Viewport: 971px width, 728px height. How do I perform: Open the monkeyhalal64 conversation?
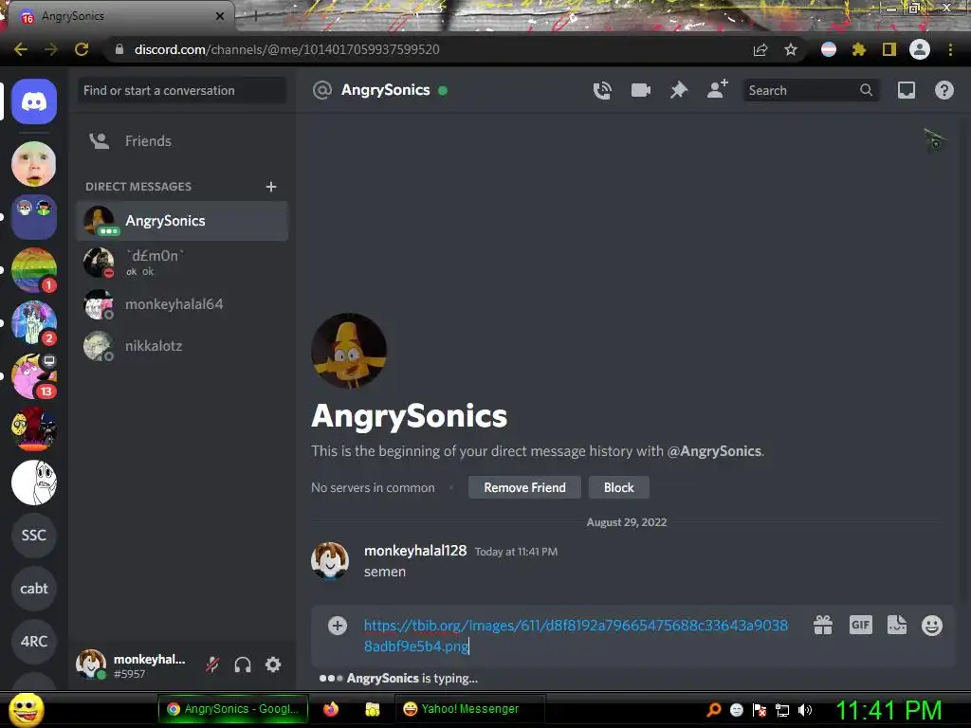pyautogui.click(x=182, y=304)
